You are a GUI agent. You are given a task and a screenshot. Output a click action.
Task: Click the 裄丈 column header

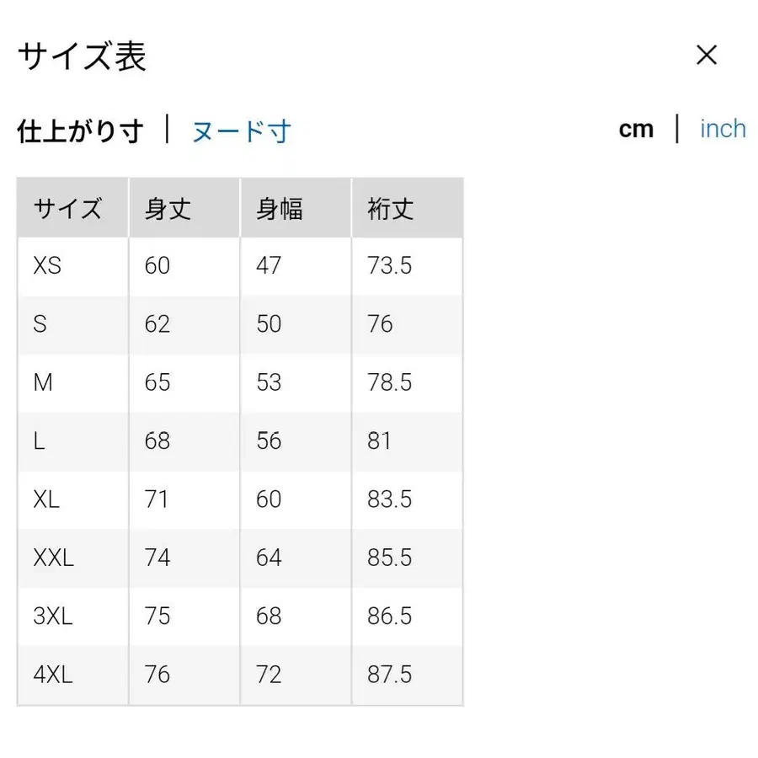point(387,207)
